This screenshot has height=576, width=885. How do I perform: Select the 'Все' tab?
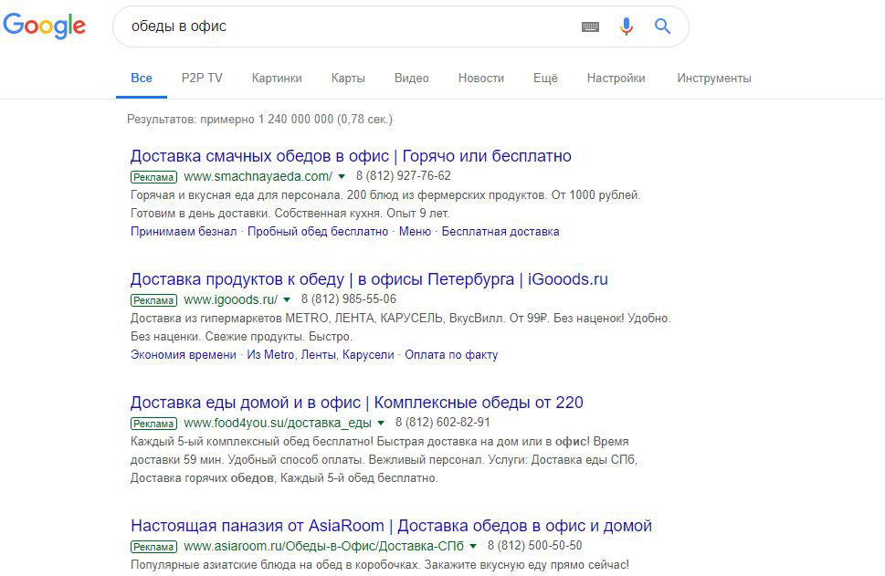141,79
